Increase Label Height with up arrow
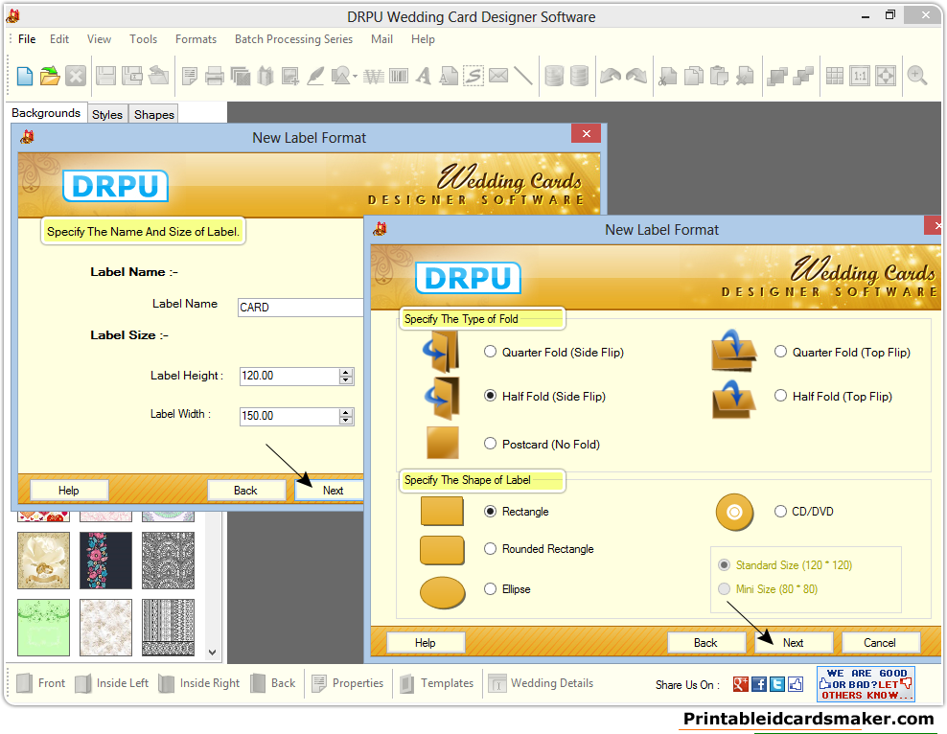 (346, 373)
